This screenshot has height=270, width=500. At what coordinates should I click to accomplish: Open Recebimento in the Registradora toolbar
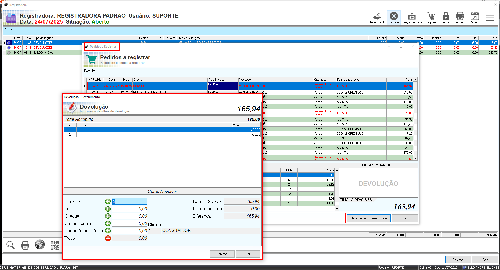[x=377, y=18]
